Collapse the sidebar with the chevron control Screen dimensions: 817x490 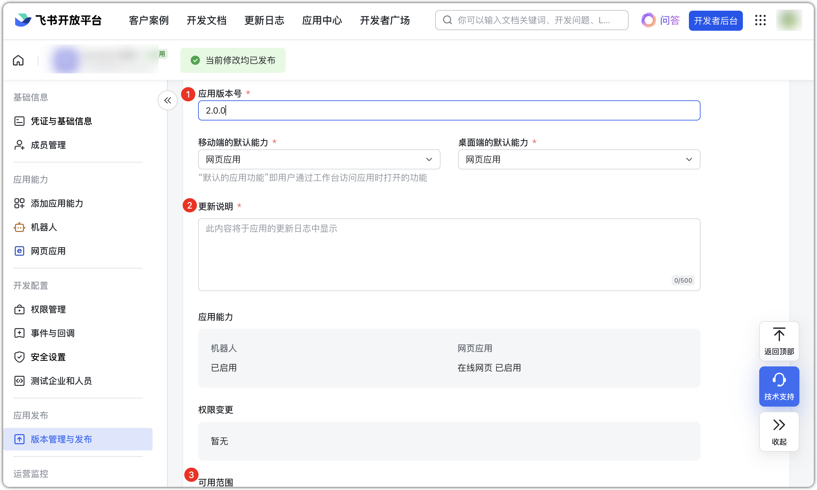[168, 100]
